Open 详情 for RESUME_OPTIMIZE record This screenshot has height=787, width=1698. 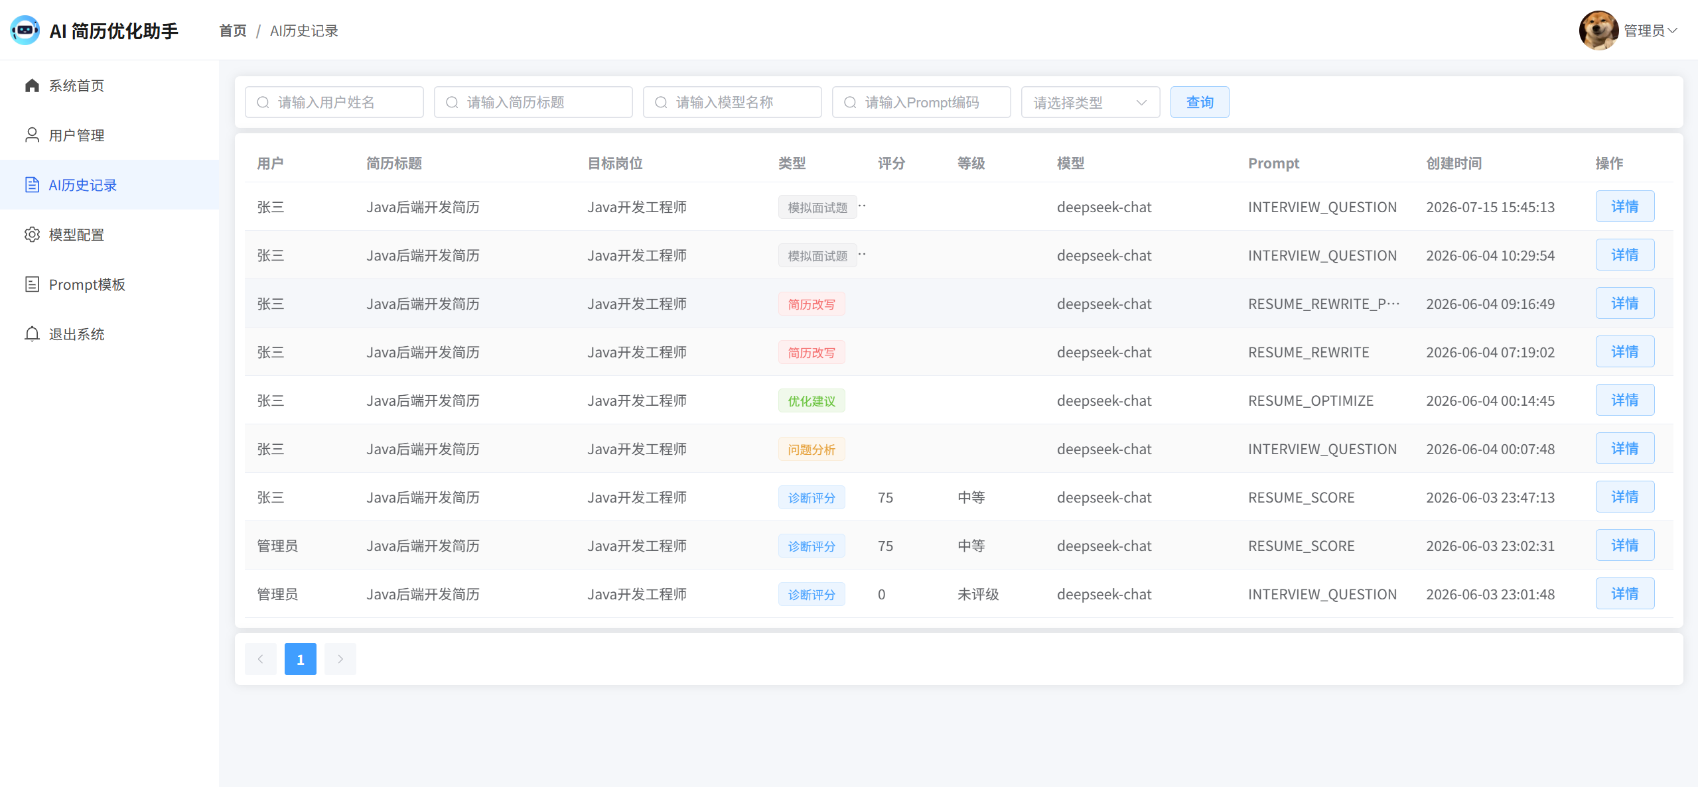[1625, 400]
